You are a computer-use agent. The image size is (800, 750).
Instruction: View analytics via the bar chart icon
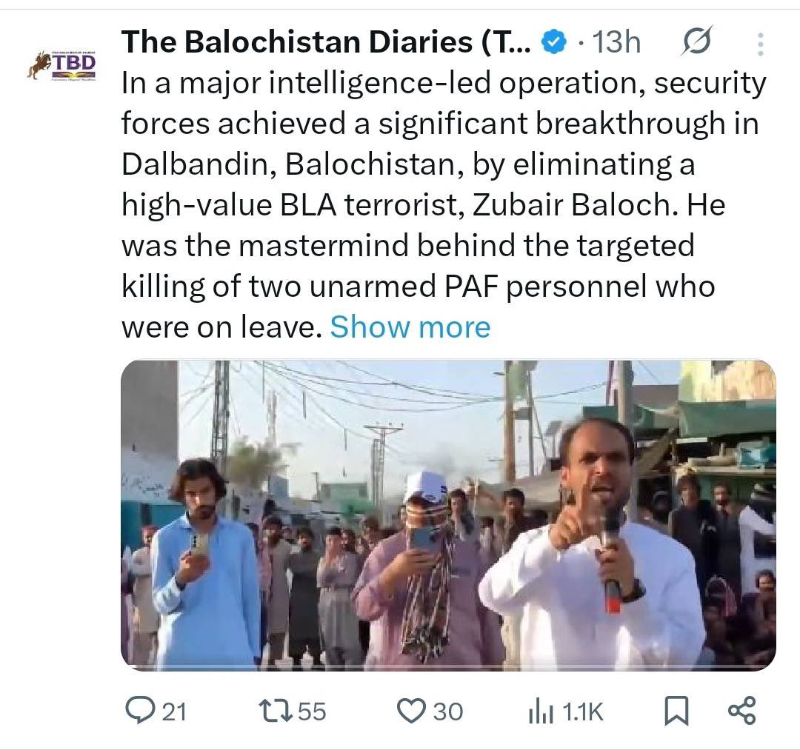pos(540,712)
